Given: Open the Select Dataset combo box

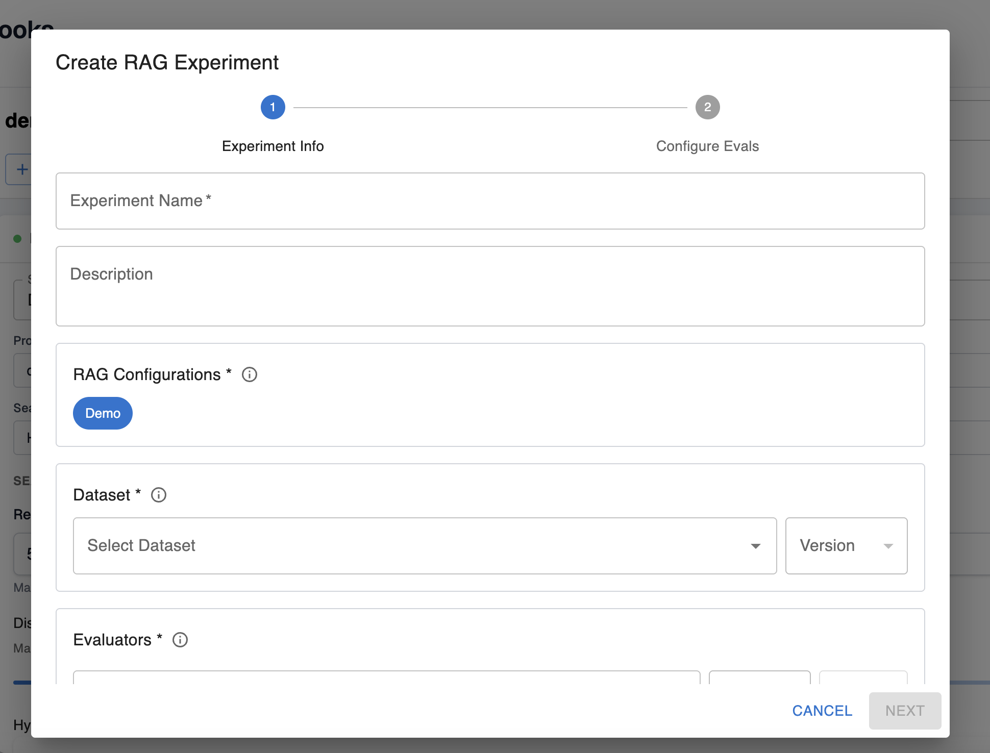Looking at the screenshot, I should pos(408,546).
